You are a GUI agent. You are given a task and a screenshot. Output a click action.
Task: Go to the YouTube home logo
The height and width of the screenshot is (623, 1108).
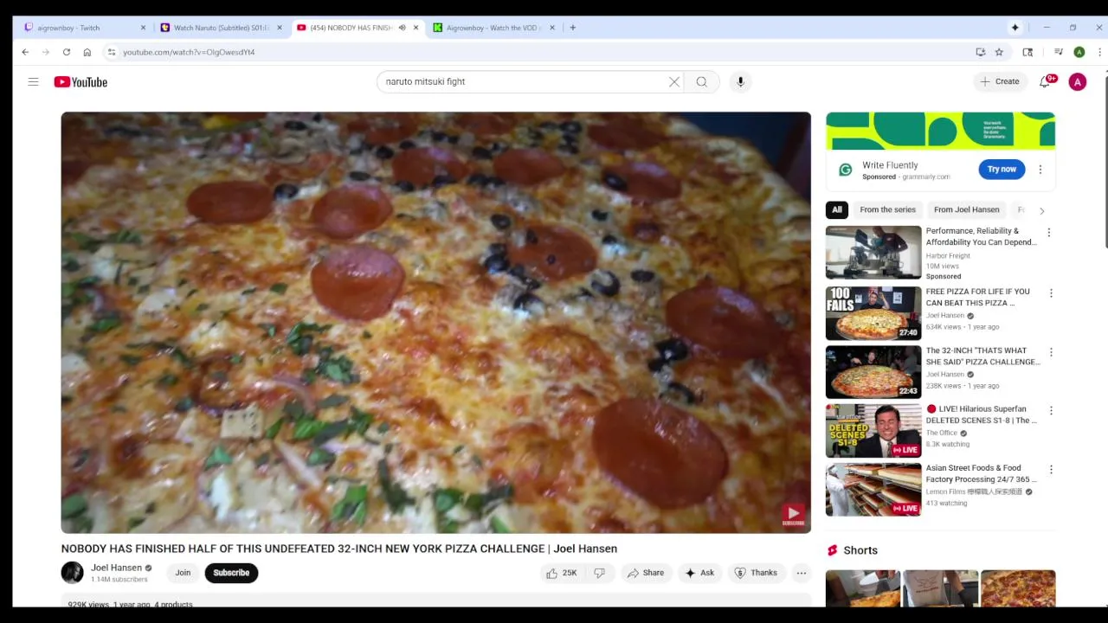point(81,82)
